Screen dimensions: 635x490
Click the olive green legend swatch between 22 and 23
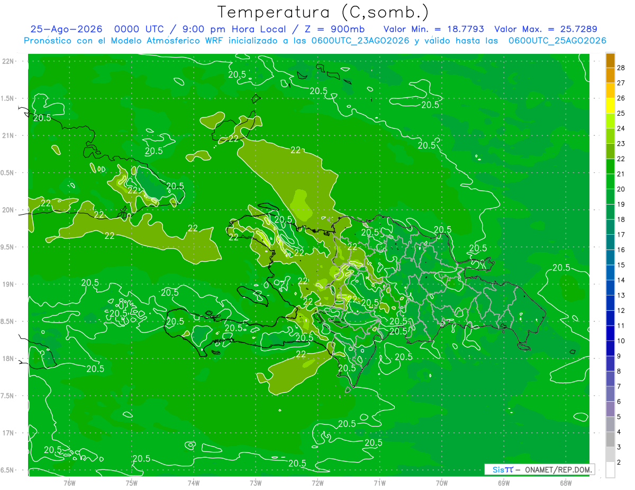[x=610, y=151]
